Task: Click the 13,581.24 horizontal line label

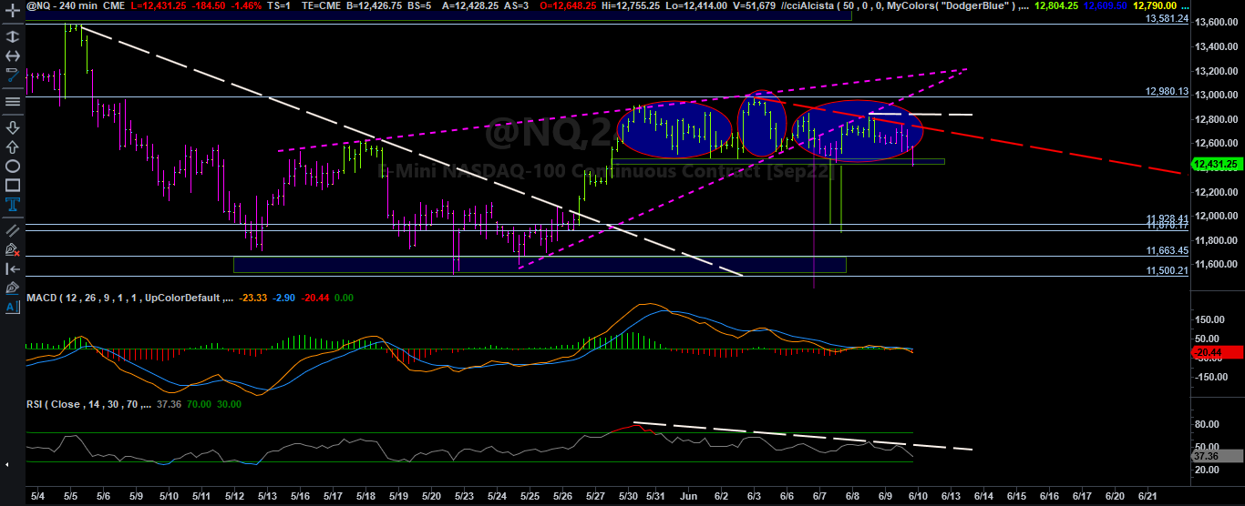Action: [x=1167, y=18]
